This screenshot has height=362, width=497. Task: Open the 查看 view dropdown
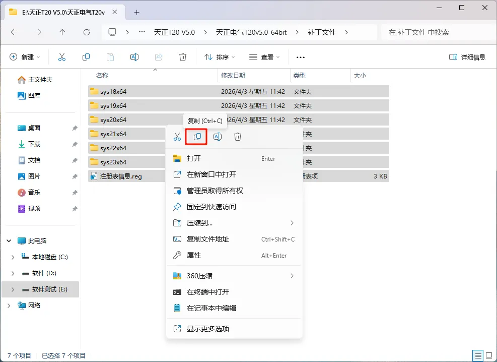point(264,57)
